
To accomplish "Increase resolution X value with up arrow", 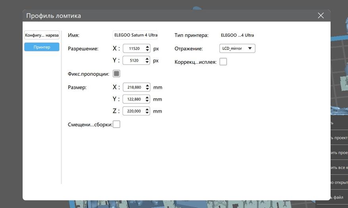I will (x=148, y=47).
